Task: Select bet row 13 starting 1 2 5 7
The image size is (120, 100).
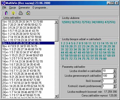Action: click(x=28, y=58)
